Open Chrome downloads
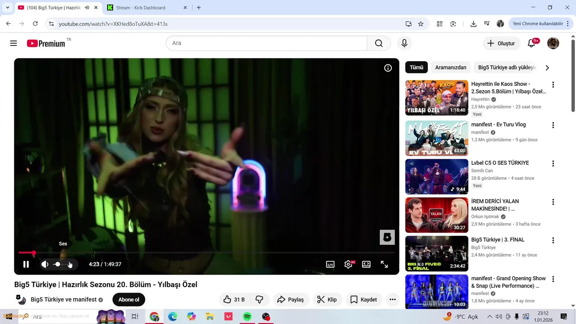The width and height of the screenshot is (576, 324). (473, 24)
